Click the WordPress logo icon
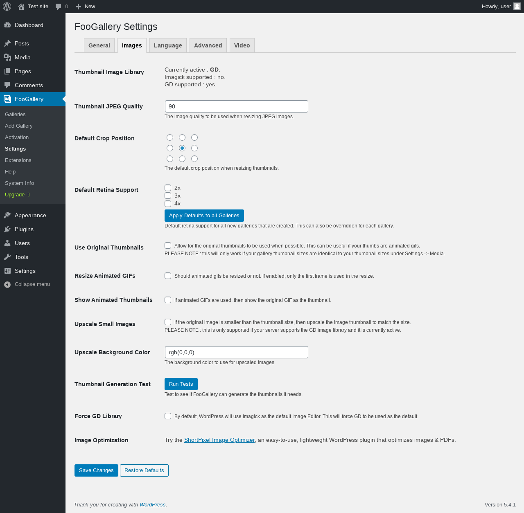This screenshot has height=513, width=524. (x=7, y=7)
